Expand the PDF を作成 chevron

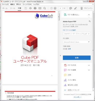(x=89, y=65)
